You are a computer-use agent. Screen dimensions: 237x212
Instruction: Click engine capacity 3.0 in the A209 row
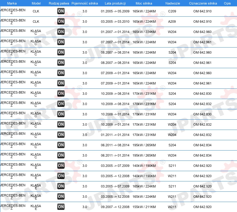85,22
